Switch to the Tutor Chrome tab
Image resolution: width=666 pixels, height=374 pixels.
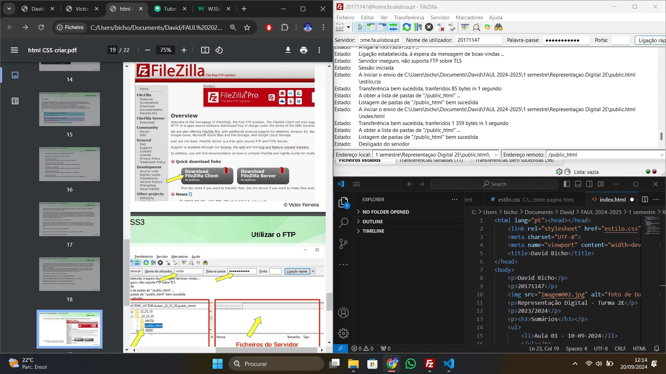coord(170,9)
